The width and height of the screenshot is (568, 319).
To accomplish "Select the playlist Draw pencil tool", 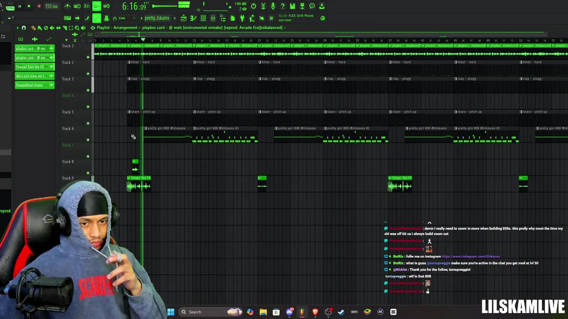I will point(33,28).
